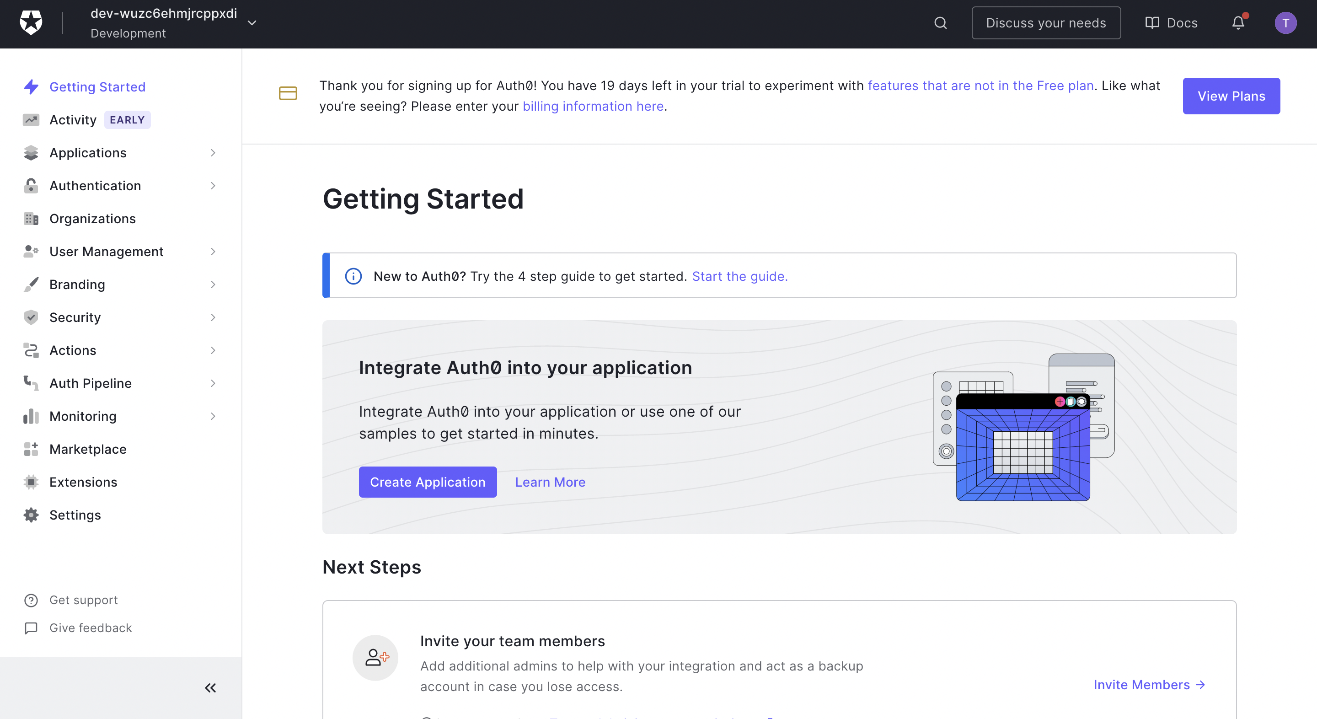The image size is (1317, 719).
Task: Collapse the sidebar with double-chevron icon
Action: click(x=210, y=687)
